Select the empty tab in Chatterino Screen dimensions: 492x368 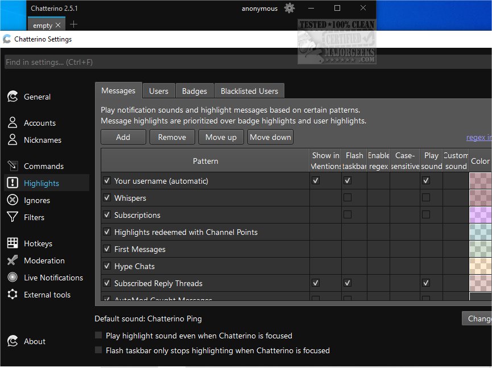[x=42, y=26]
